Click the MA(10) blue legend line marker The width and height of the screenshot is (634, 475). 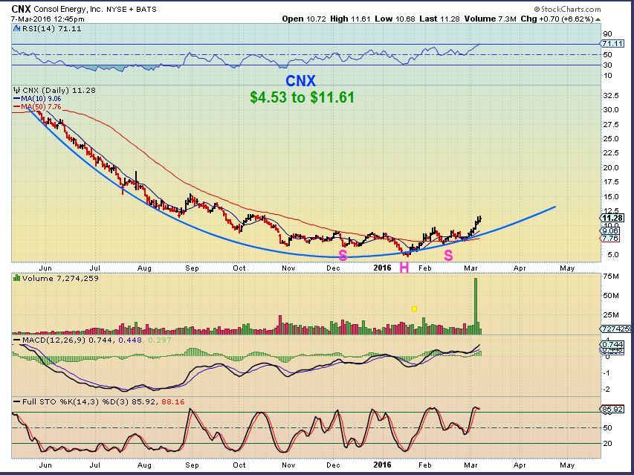click(16, 99)
